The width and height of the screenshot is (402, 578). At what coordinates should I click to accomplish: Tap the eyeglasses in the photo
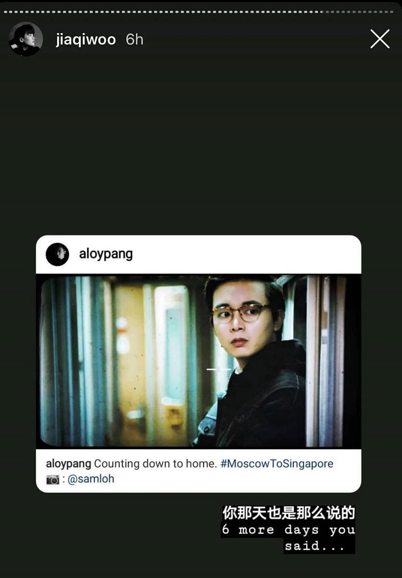point(240,313)
